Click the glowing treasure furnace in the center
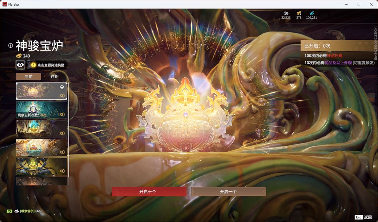This screenshot has height=222, width=378. tap(185, 116)
